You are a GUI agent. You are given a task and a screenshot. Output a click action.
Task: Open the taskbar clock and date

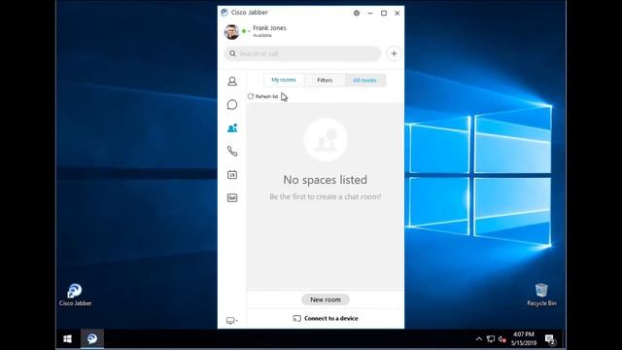(x=524, y=338)
